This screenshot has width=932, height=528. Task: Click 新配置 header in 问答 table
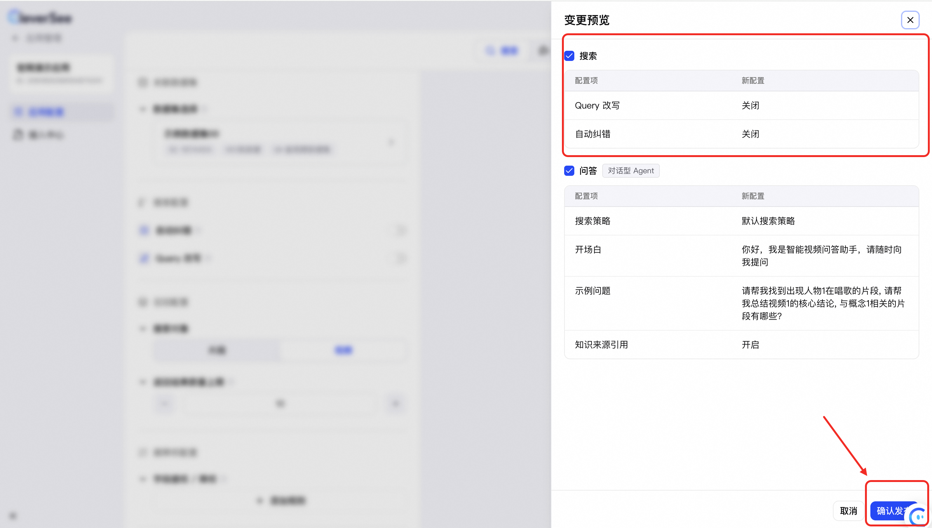pyautogui.click(x=753, y=196)
